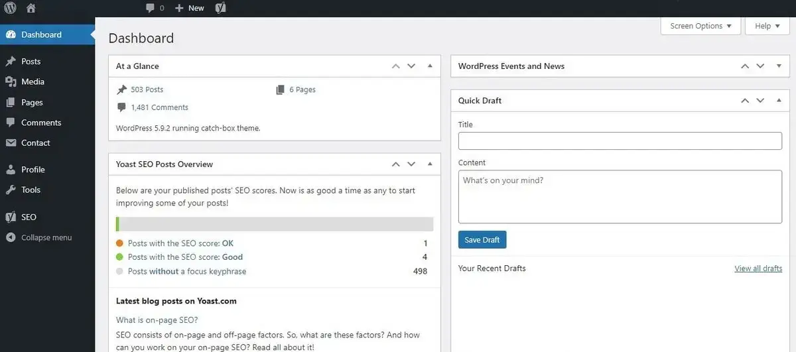
Task: Click the Comments bubble icon in sidebar
Action: 11,123
